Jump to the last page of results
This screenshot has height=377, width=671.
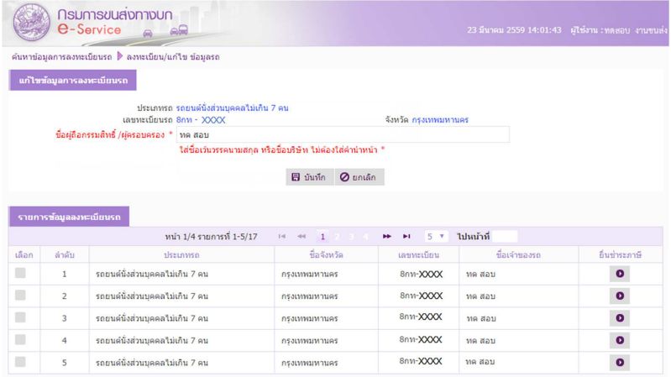pos(407,237)
